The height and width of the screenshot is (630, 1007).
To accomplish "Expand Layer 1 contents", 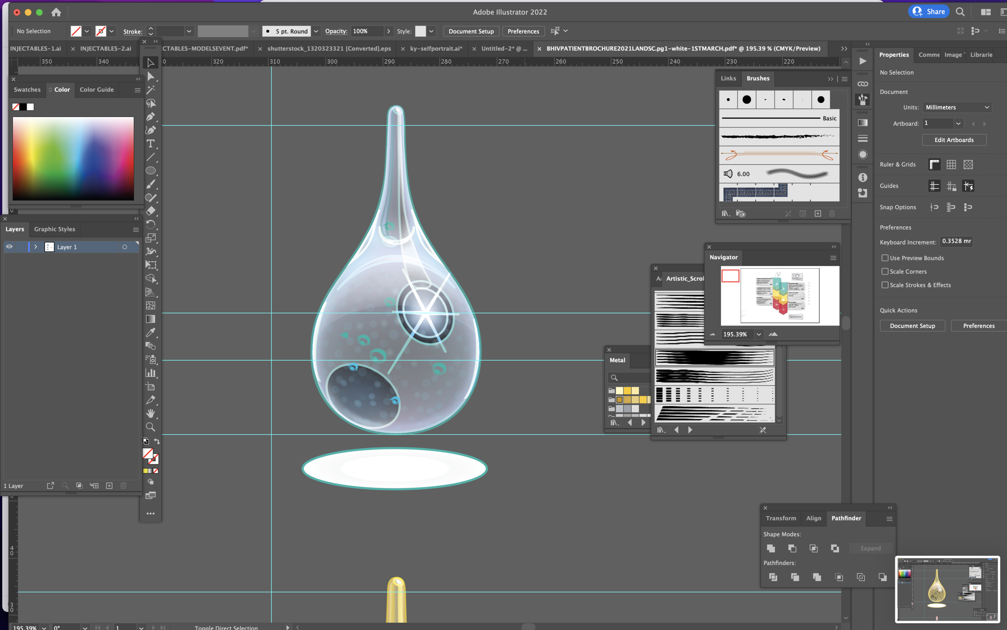I will [36, 247].
